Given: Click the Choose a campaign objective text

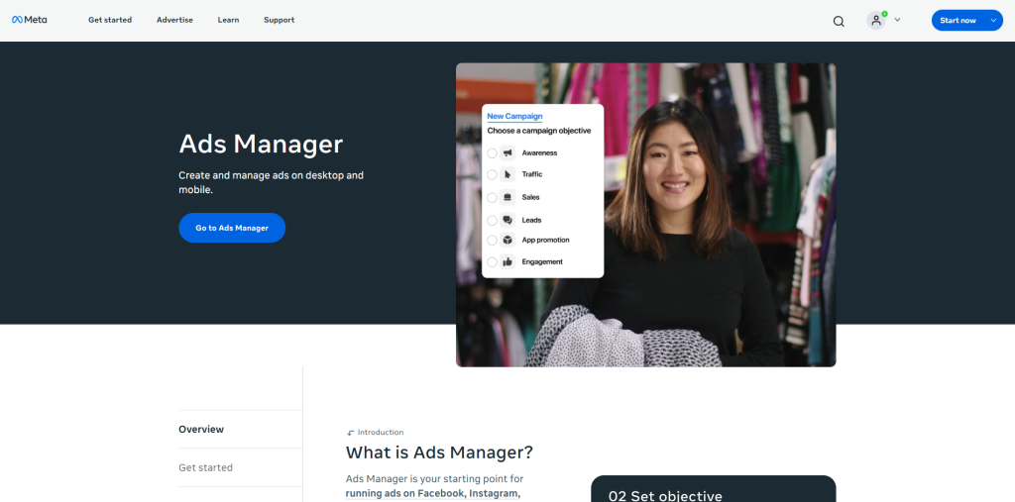Looking at the screenshot, I should [x=539, y=131].
